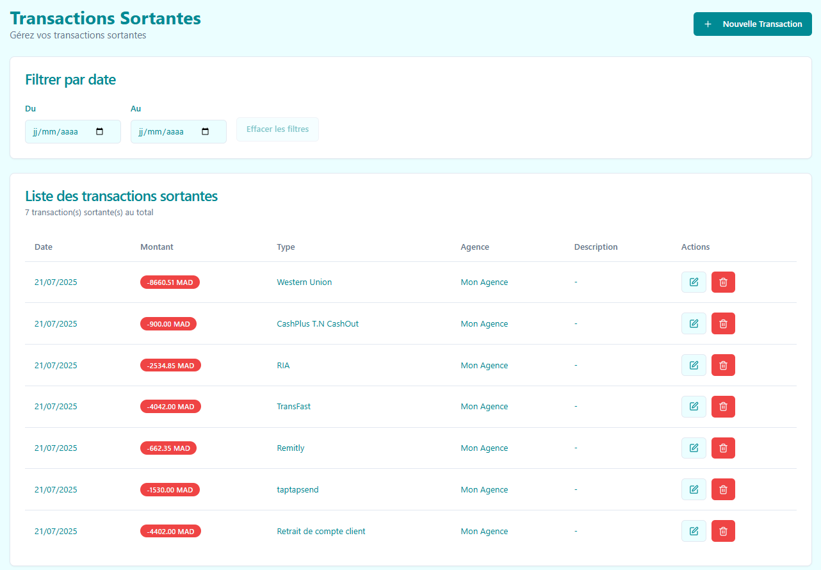Edit the CashPlus T.N CashOut transaction
The image size is (821, 570).
pos(694,323)
